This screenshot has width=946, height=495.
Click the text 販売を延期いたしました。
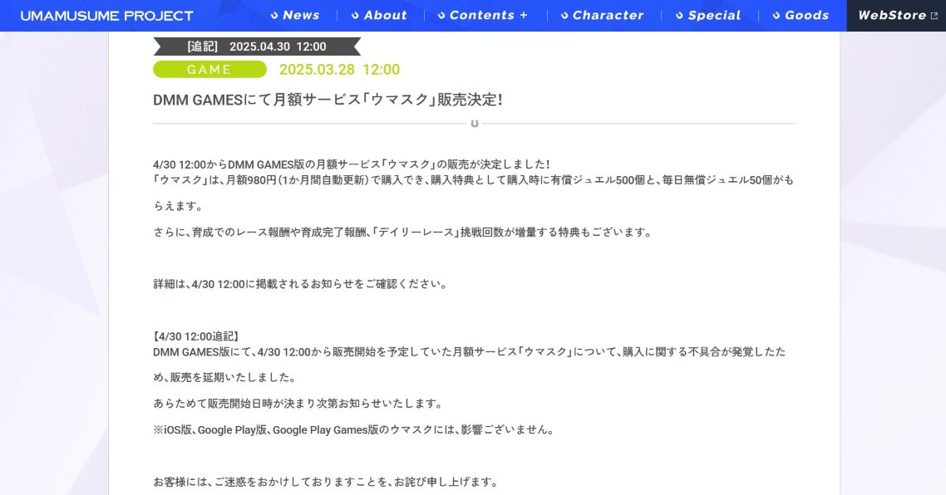[233, 377]
